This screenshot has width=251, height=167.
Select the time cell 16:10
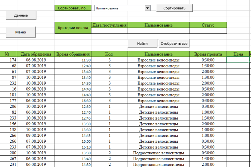pos(73,147)
